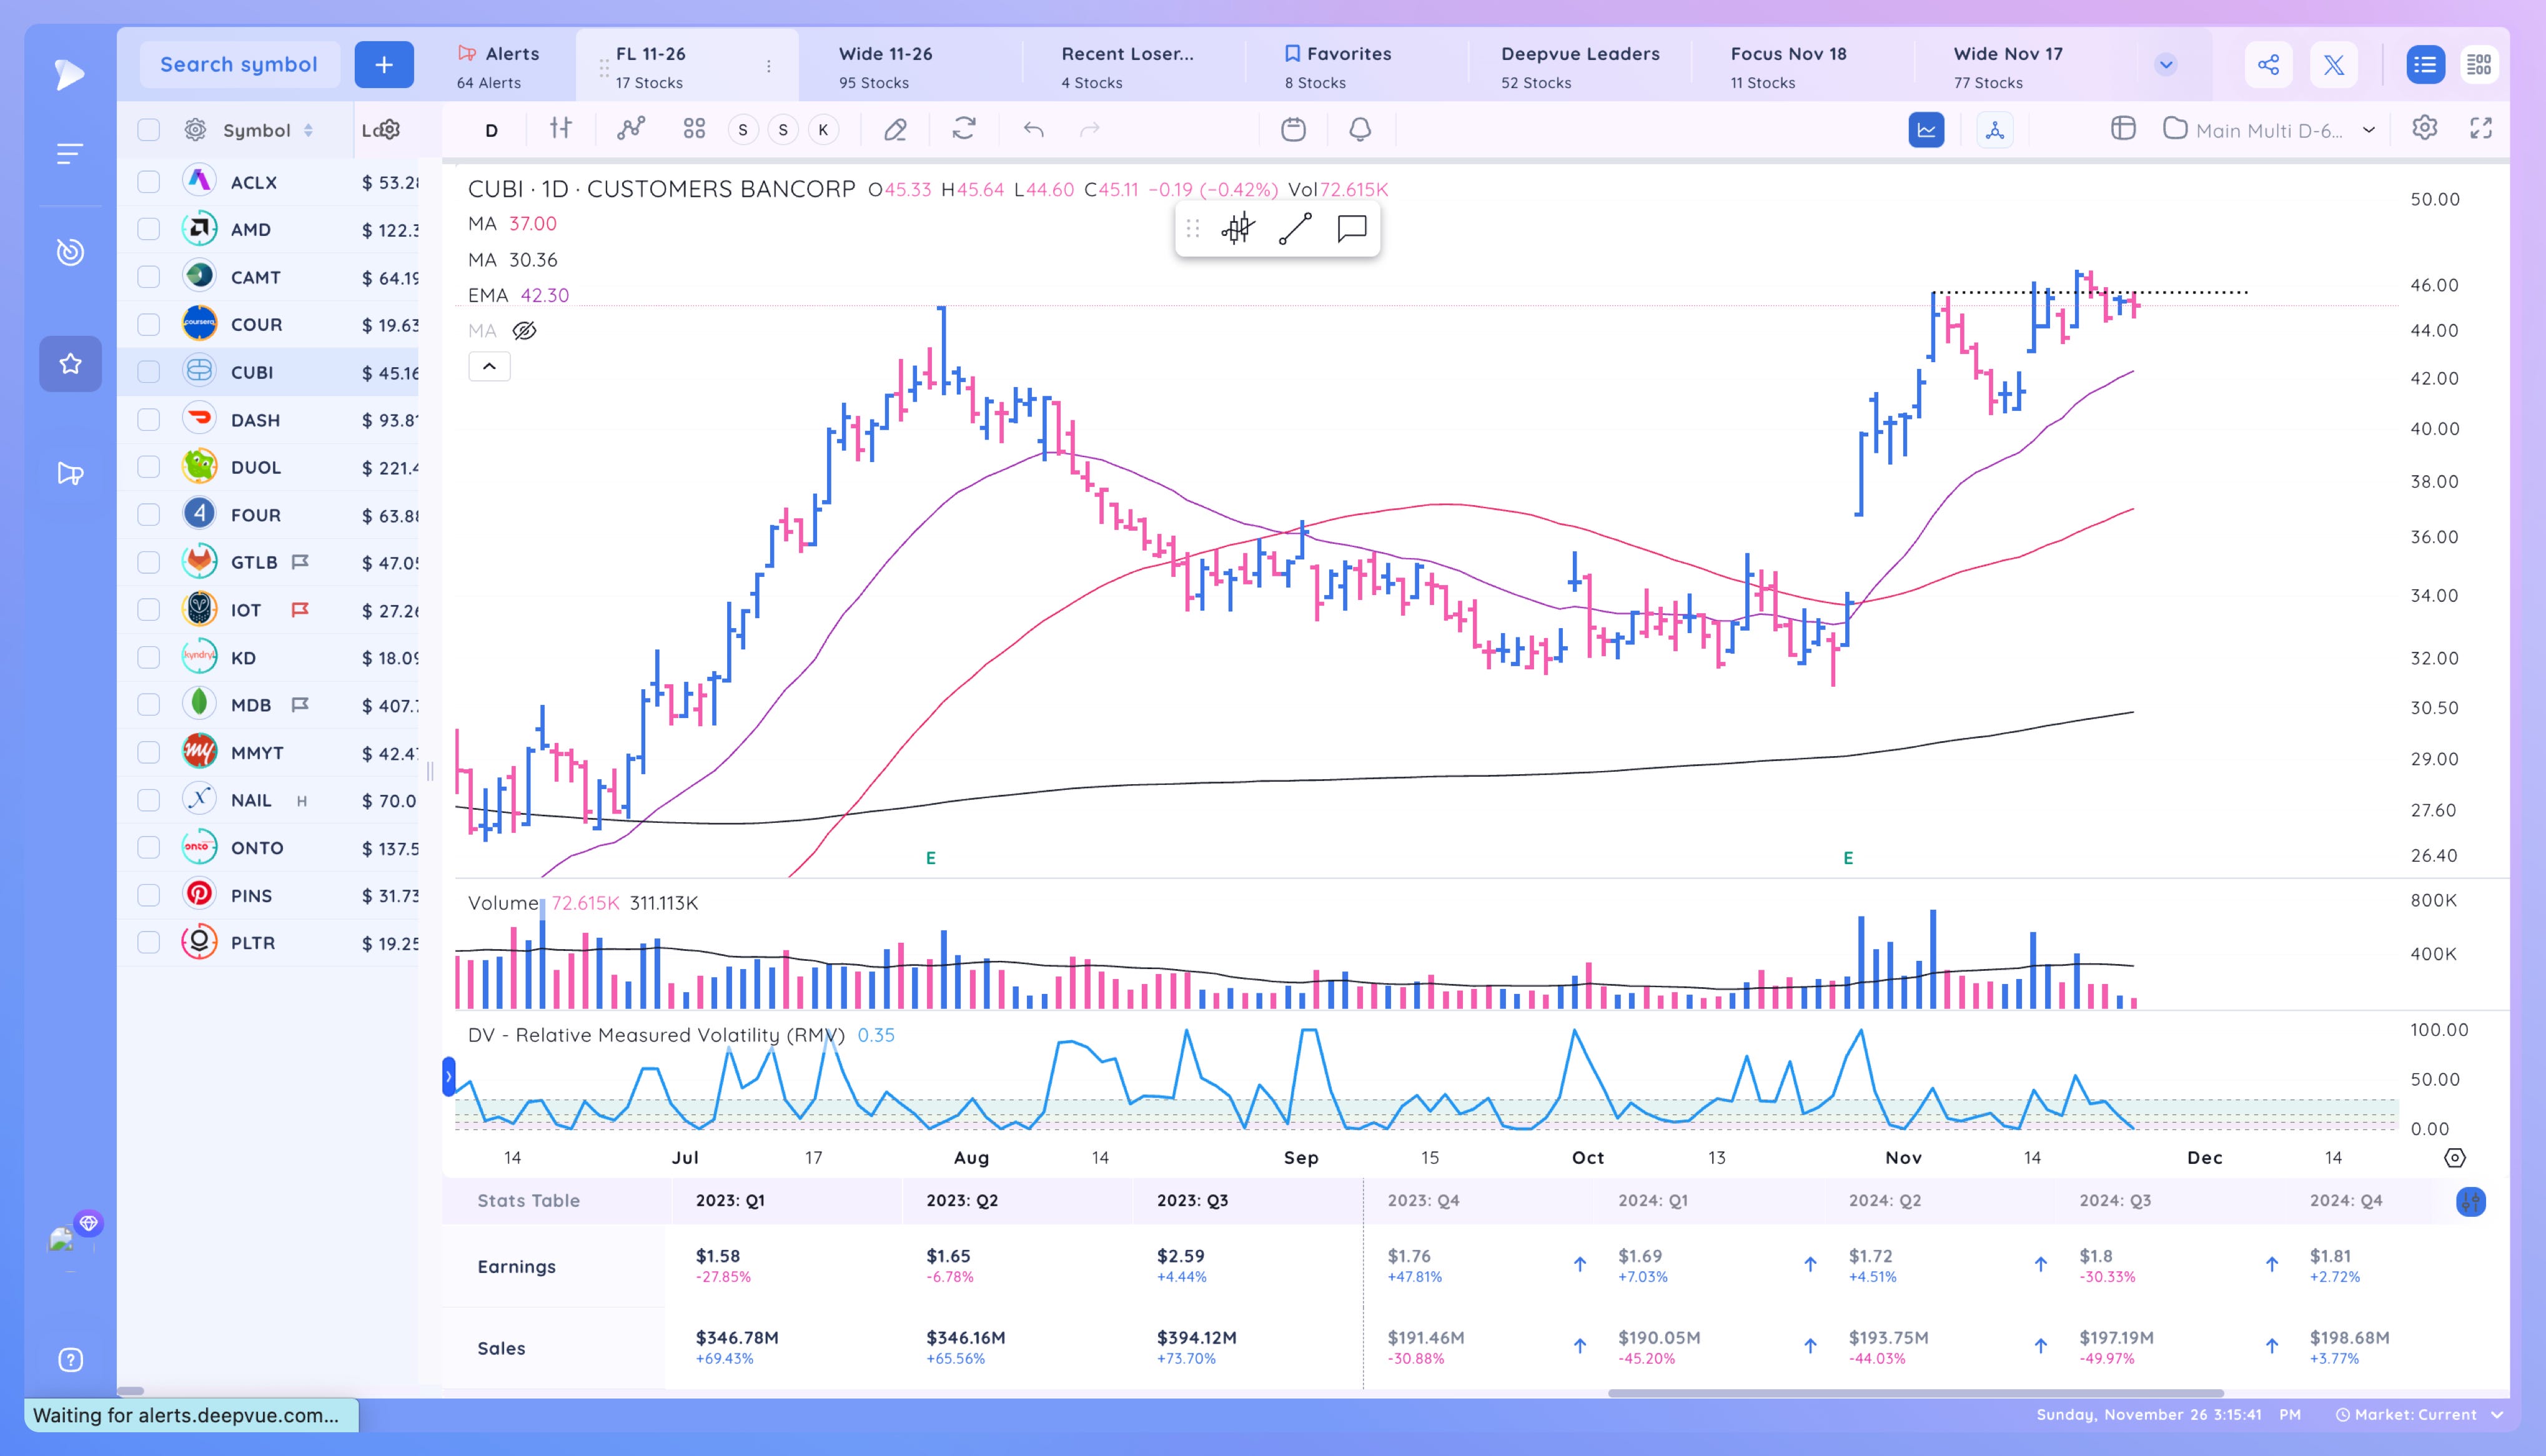Open stats table settings blue button
This screenshot has width=2546, height=1456.
pyautogui.click(x=2471, y=1201)
